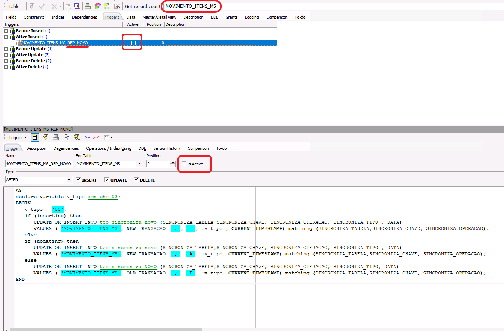Switch to the Indices tab
This screenshot has height=331, width=504.
pos(58,17)
